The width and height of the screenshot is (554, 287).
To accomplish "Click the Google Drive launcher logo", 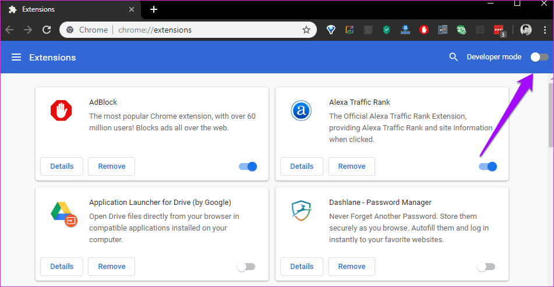I will [63, 214].
